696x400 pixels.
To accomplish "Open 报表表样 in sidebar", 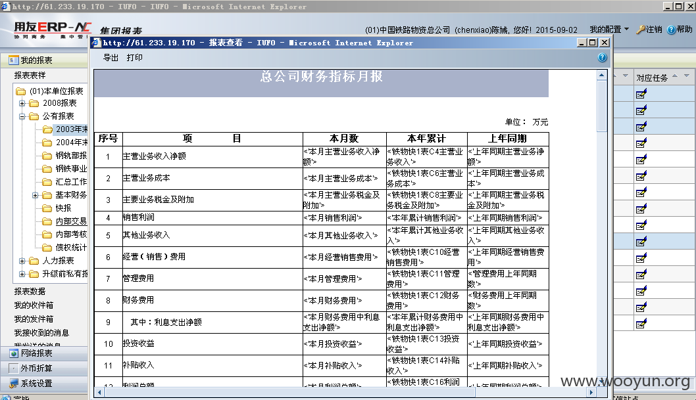I will [30, 76].
